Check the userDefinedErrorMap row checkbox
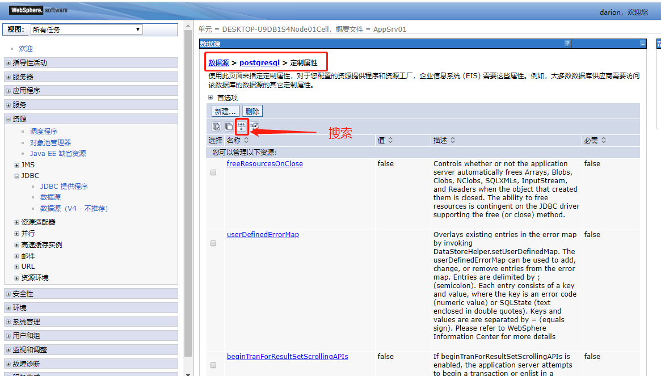 213,243
